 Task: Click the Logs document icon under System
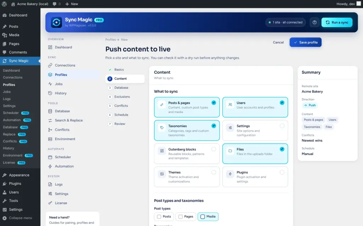tap(50, 184)
